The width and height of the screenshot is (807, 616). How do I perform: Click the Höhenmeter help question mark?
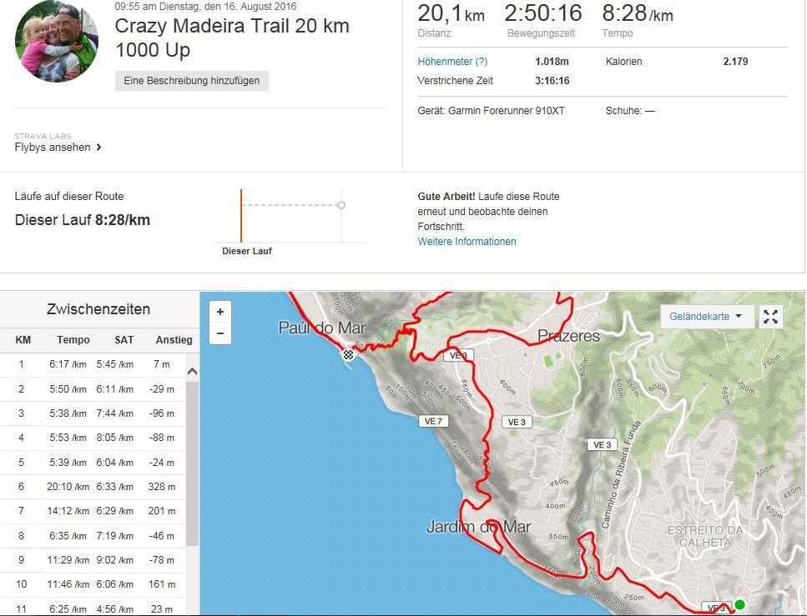tap(481, 62)
